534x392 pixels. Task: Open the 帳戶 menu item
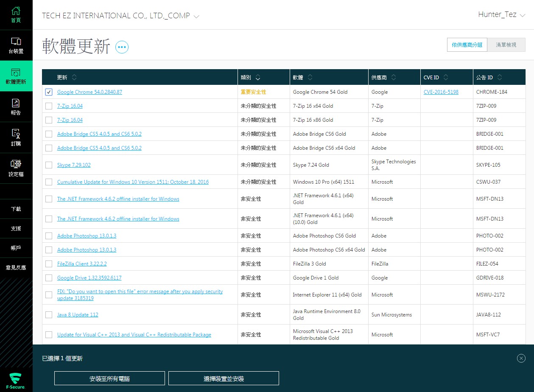point(16,248)
